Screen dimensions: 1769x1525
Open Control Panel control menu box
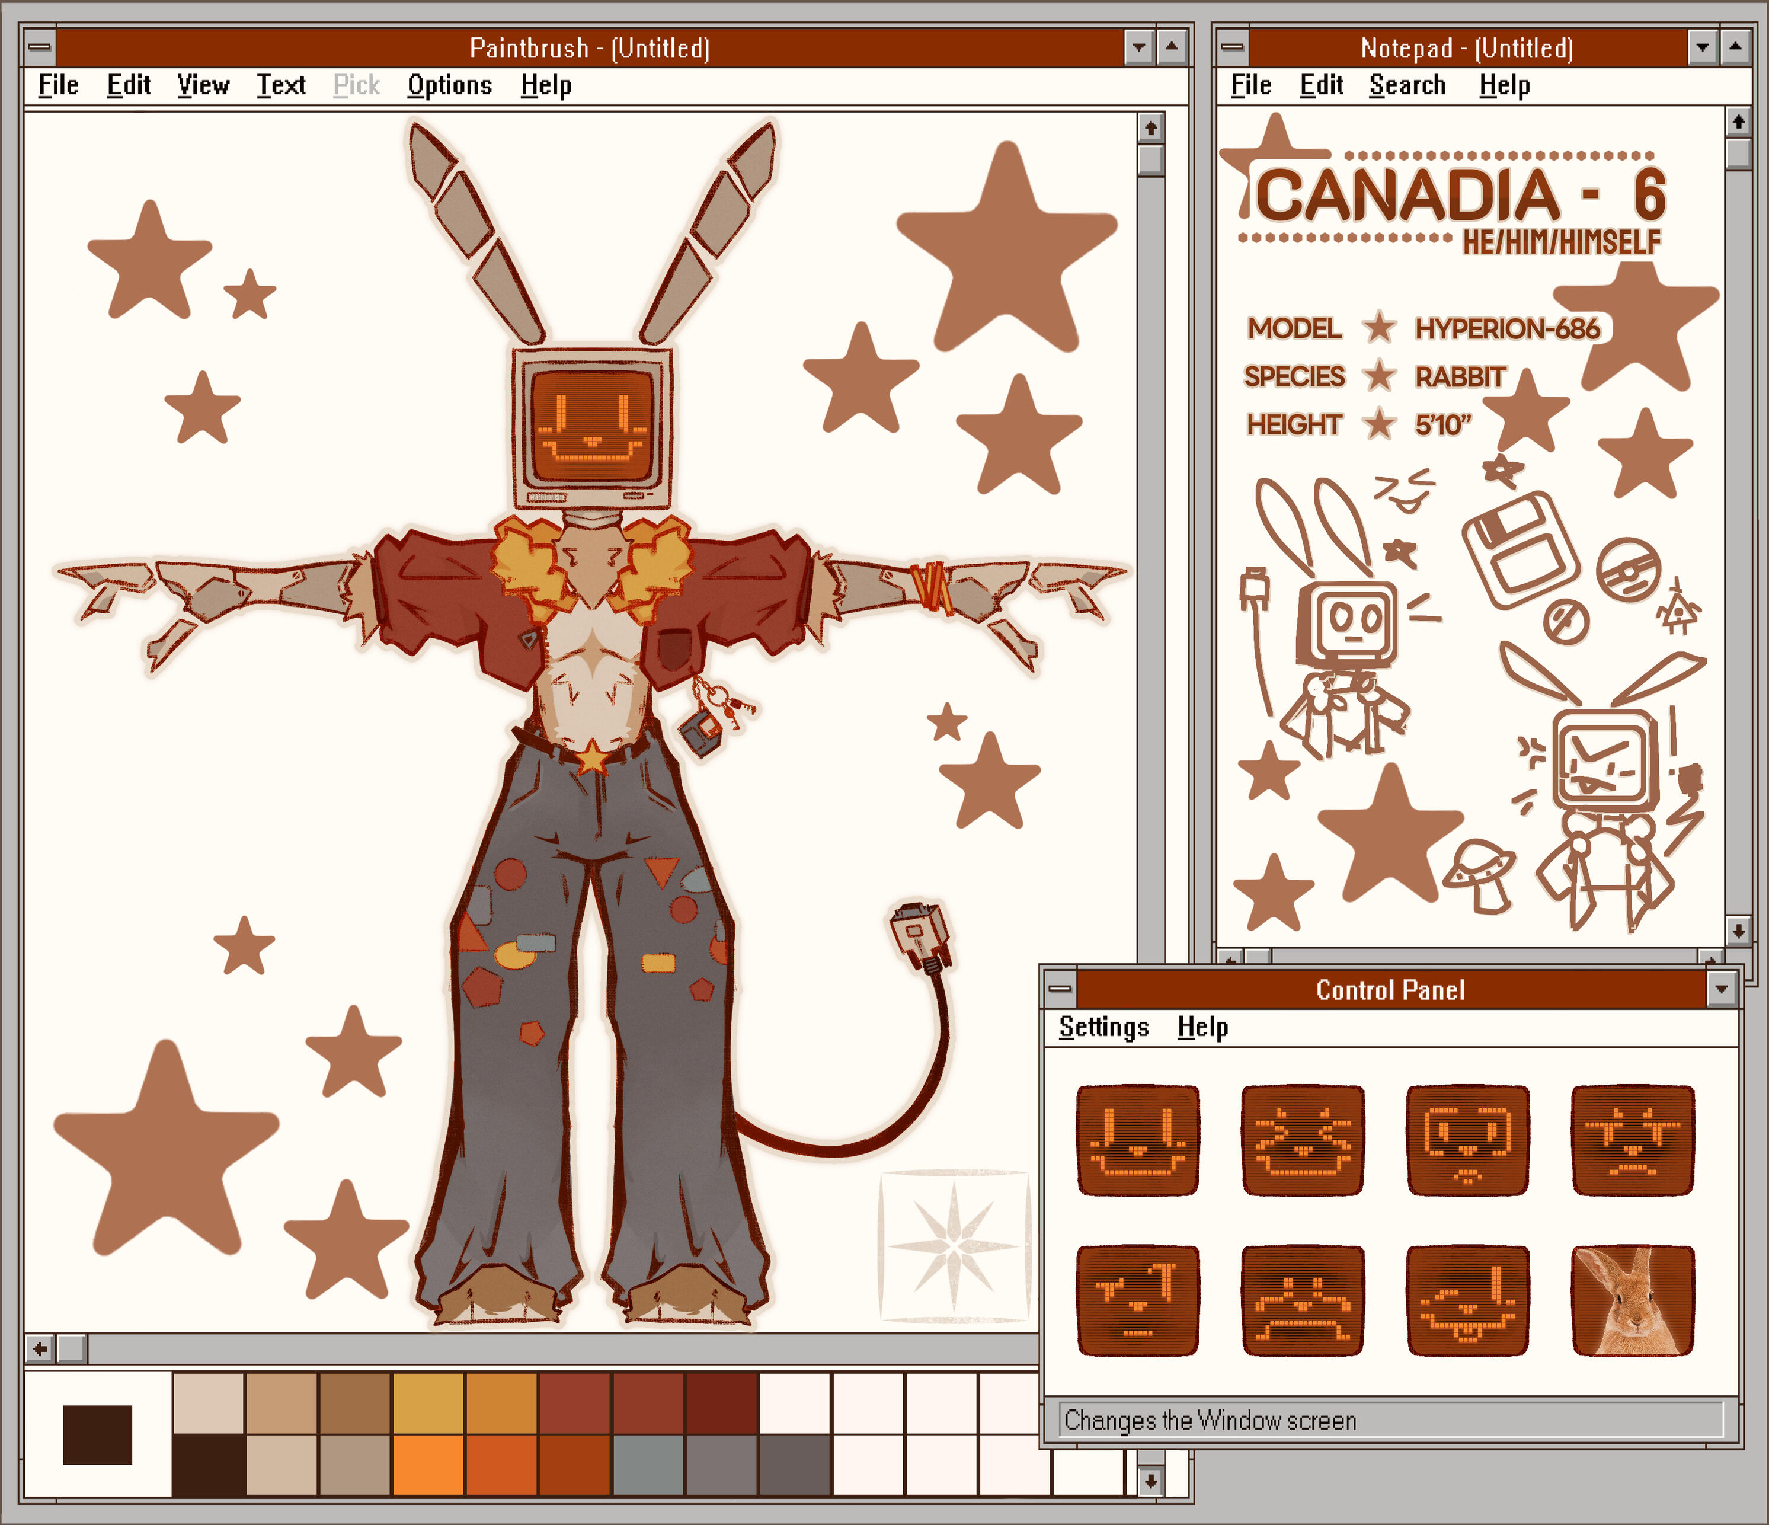pos(1060,990)
